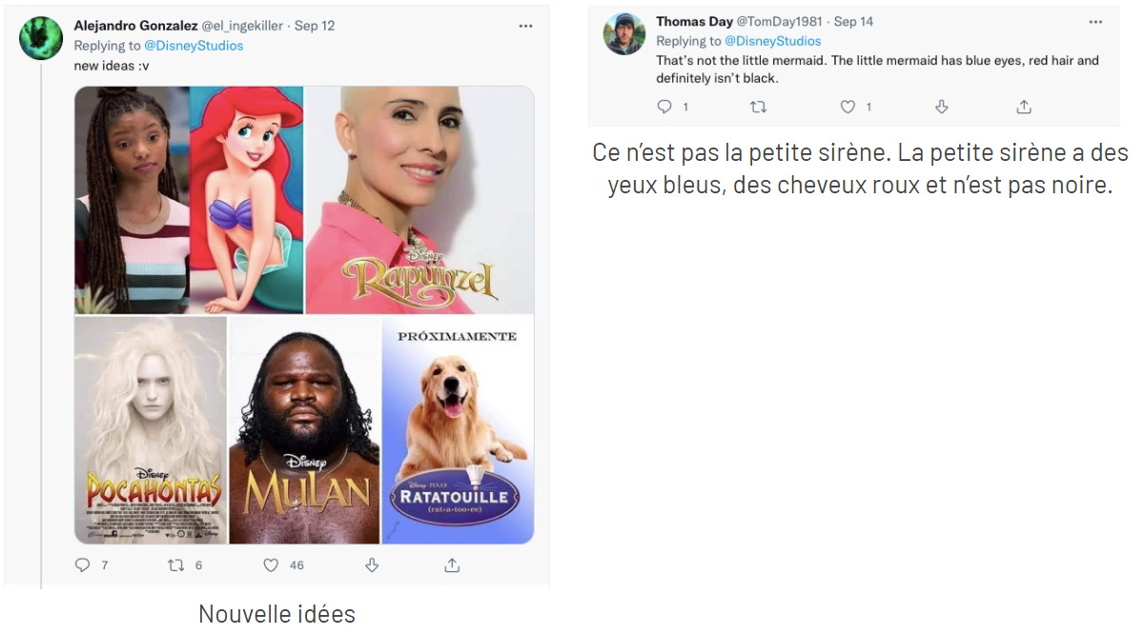Click Alejandro Gonzalez's green avatar
This screenshot has width=1144, height=635.
(41, 38)
